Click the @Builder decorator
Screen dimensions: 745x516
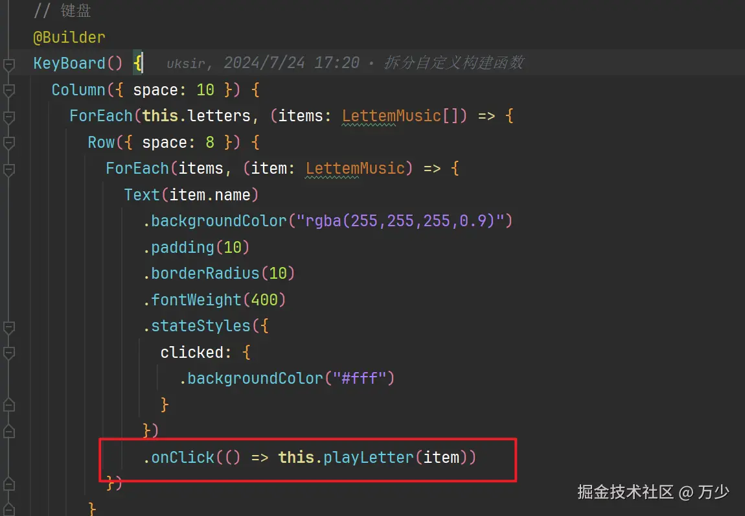69,37
